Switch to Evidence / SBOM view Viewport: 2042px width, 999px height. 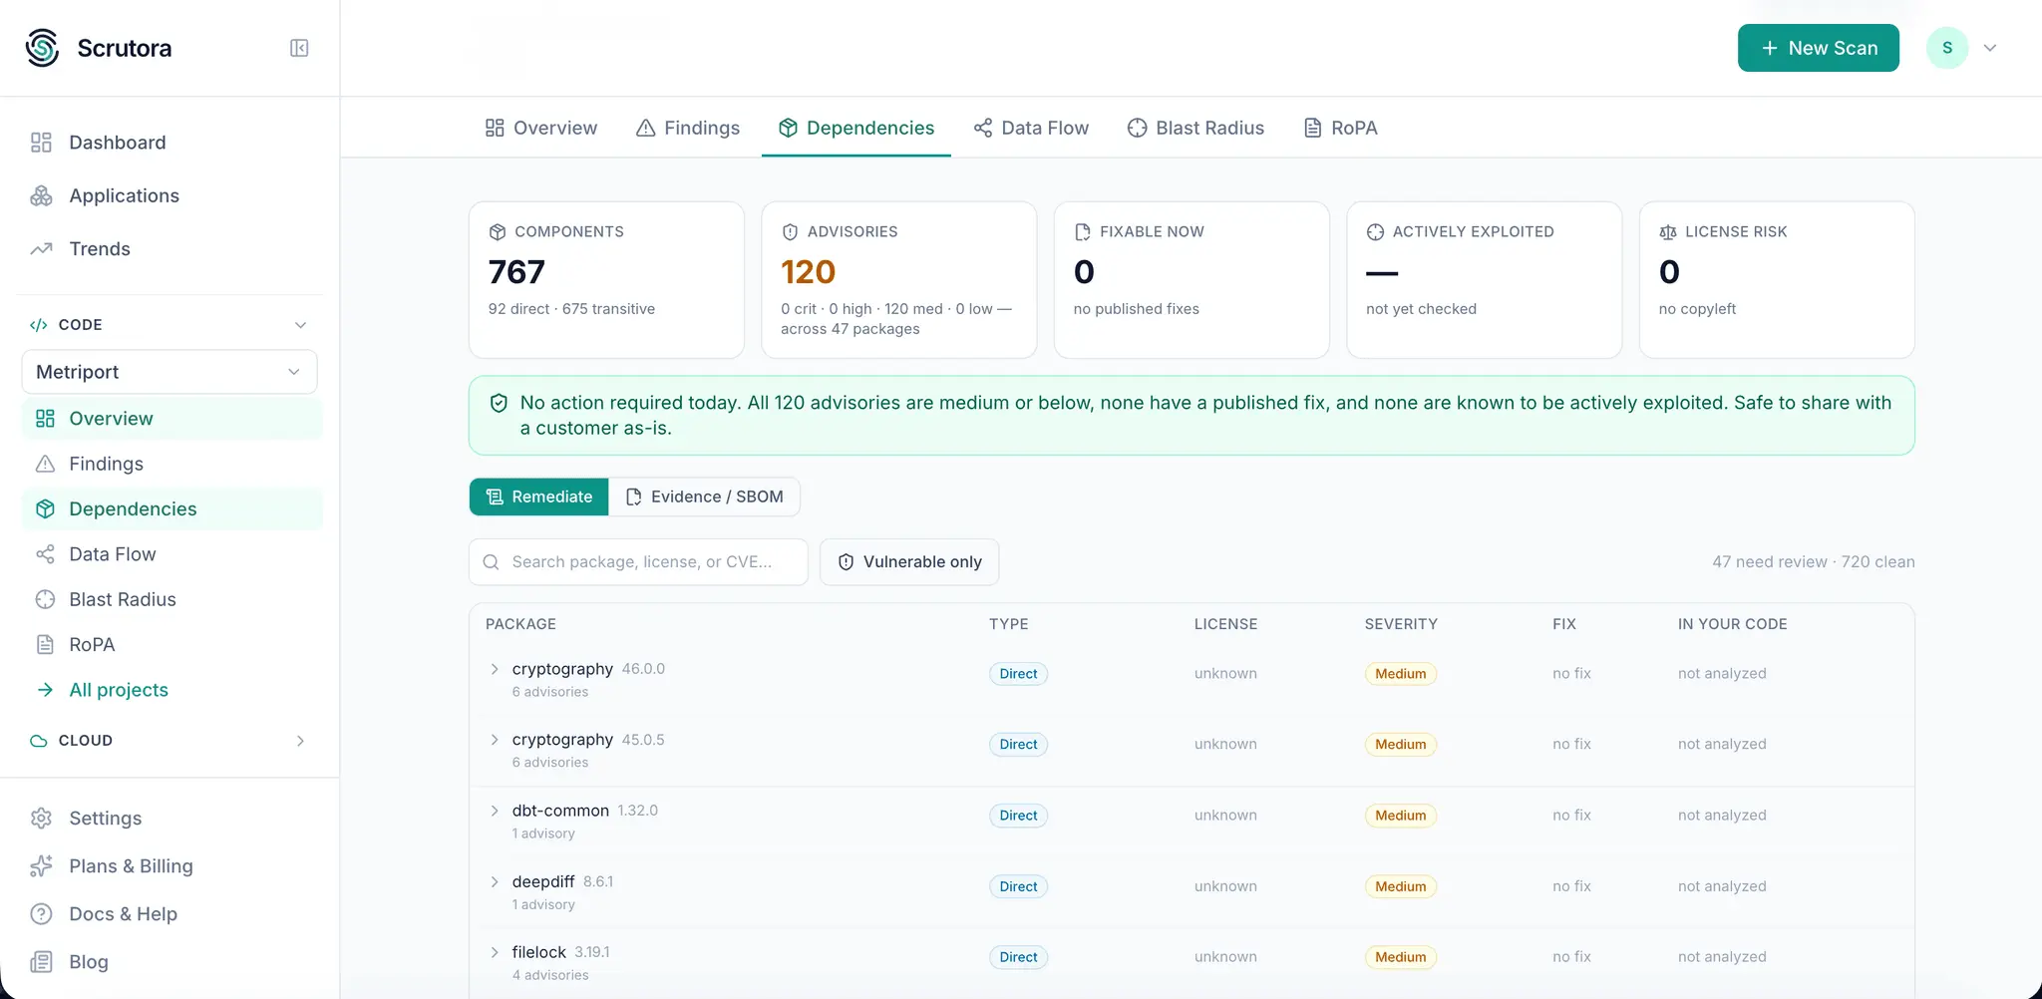pyautogui.click(x=705, y=497)
